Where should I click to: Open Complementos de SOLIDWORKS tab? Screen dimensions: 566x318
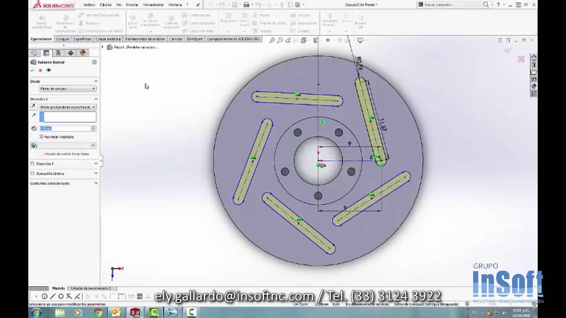234,39
